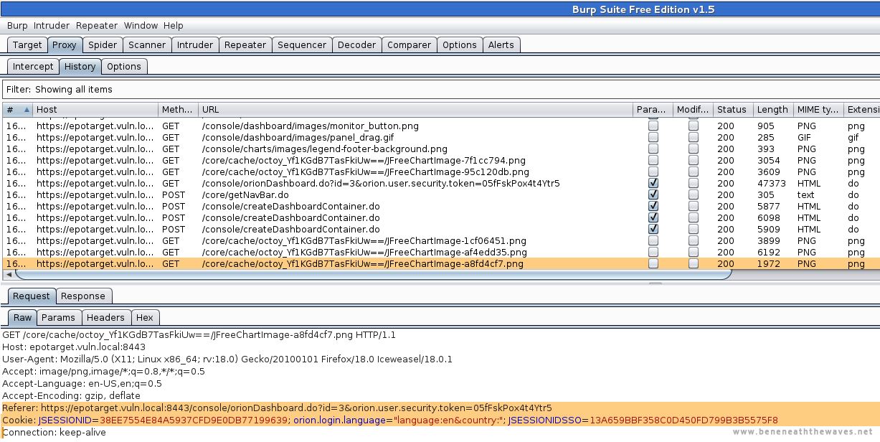Switch to the Scanner tab
880x442 pixels.
point(147,44)
